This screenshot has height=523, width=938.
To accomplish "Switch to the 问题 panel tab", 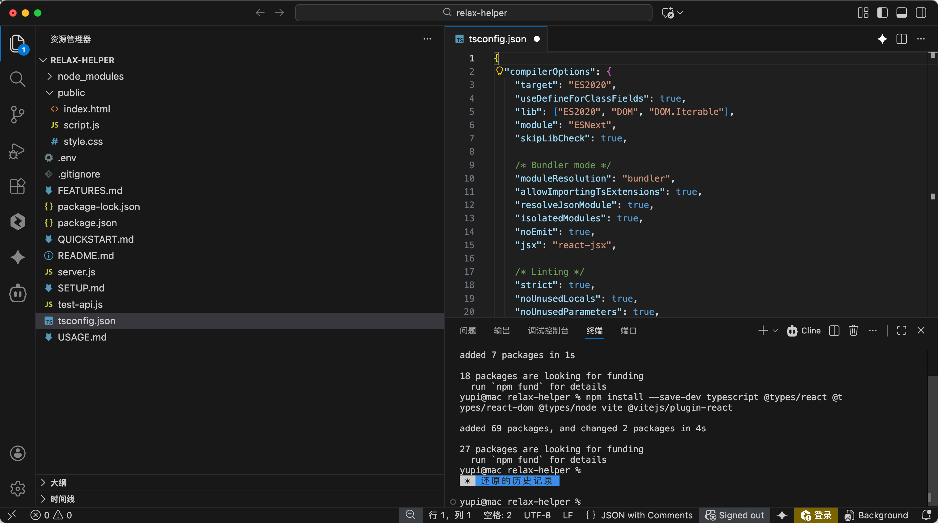I will [x=467, y=330].
